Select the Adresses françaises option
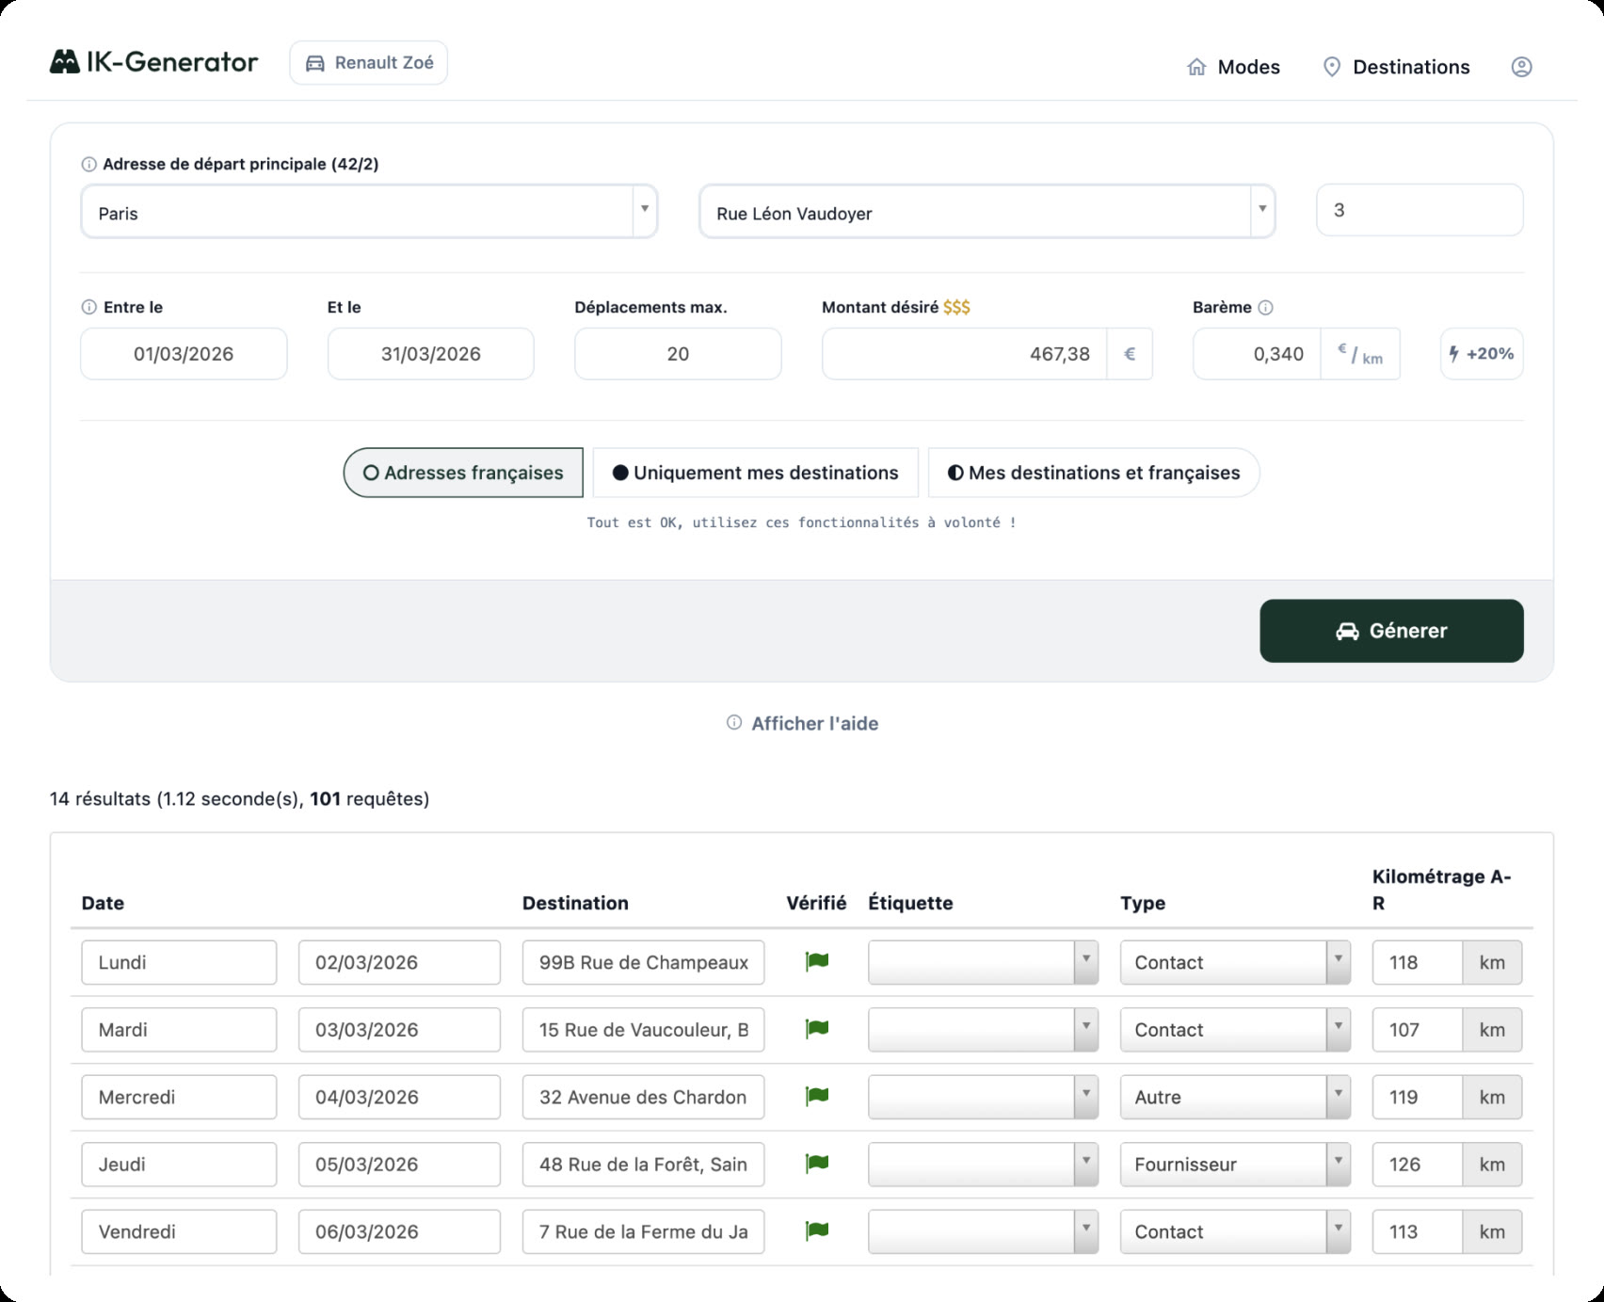Screen dimensions: 1604x1302 point(462,473)
